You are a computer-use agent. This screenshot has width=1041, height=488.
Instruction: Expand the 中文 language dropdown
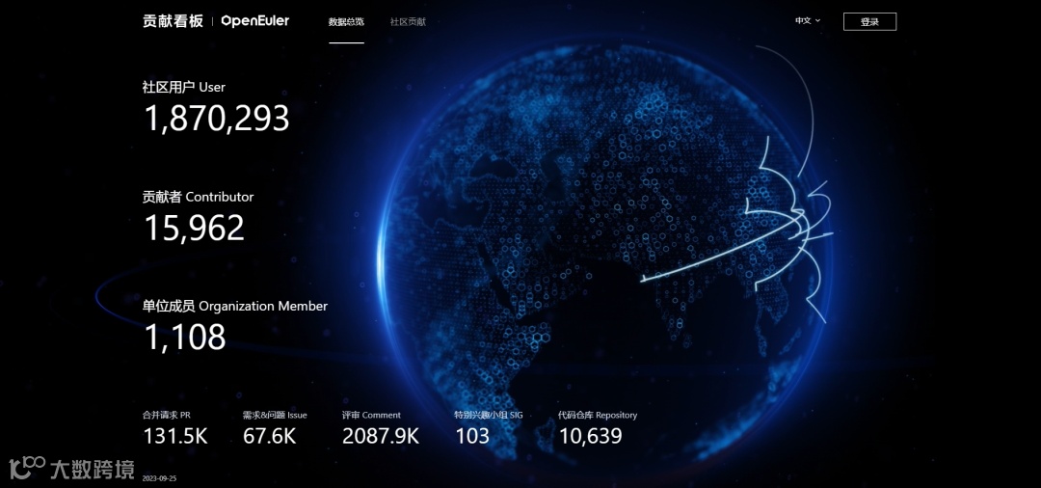click(x=808, y=20)
